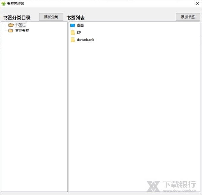Open the SP bookmark entry text
Viewport: 202px width, 195px height.
[x=79, y=32]
